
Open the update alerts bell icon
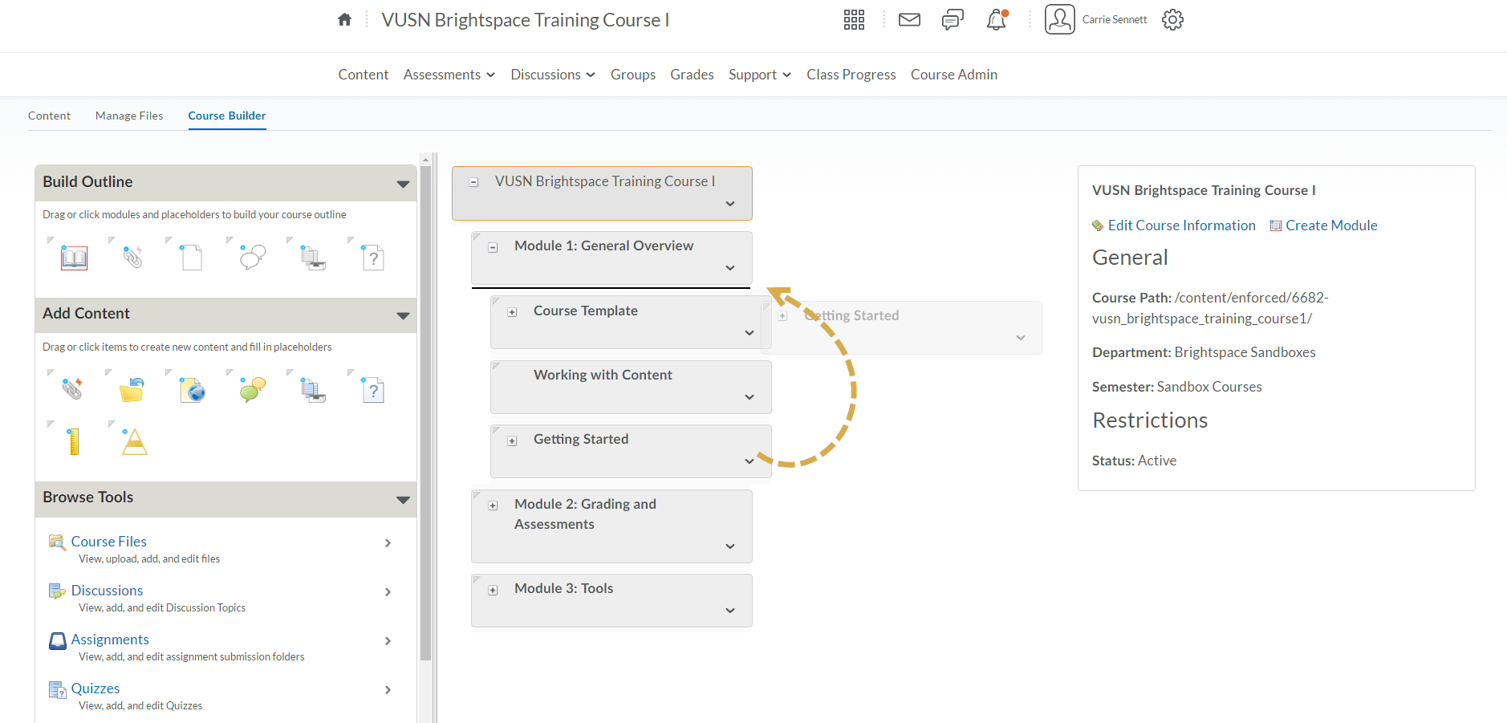997,19
